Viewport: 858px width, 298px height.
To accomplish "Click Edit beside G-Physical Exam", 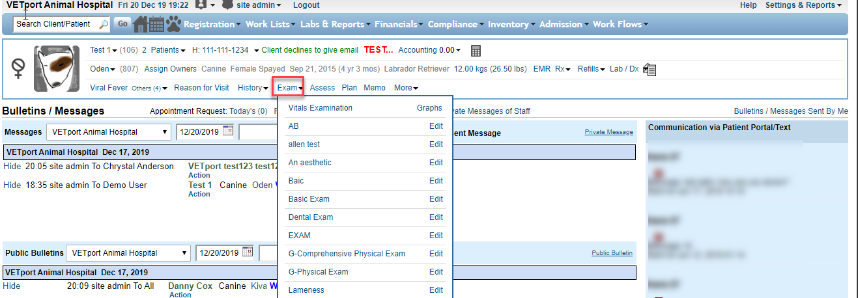I will (x=436, y=272).
